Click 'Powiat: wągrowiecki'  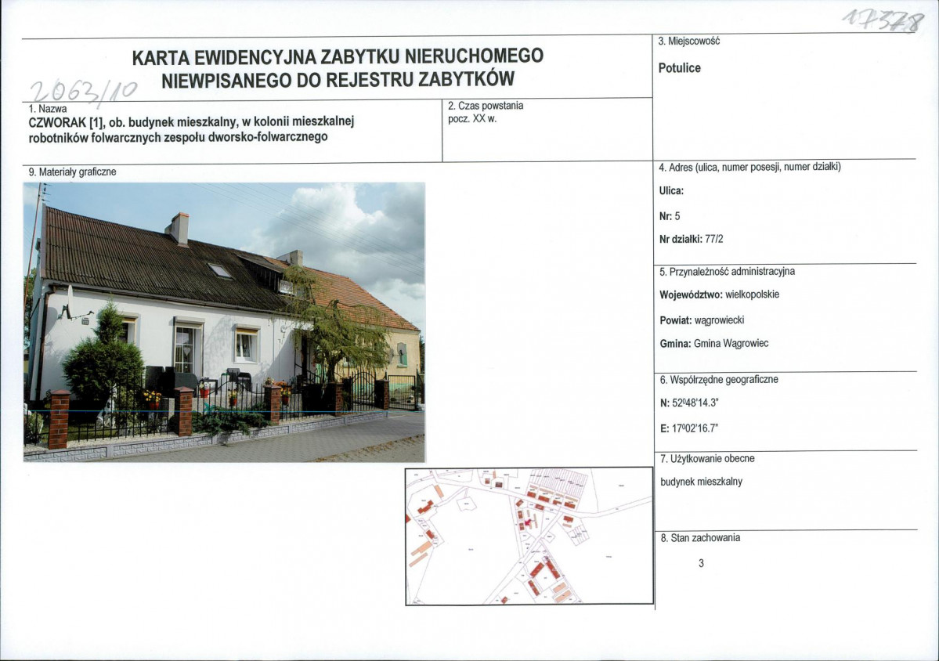point(702,320)
